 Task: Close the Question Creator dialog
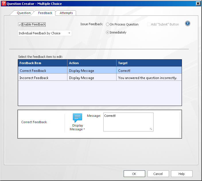point(198,3)
